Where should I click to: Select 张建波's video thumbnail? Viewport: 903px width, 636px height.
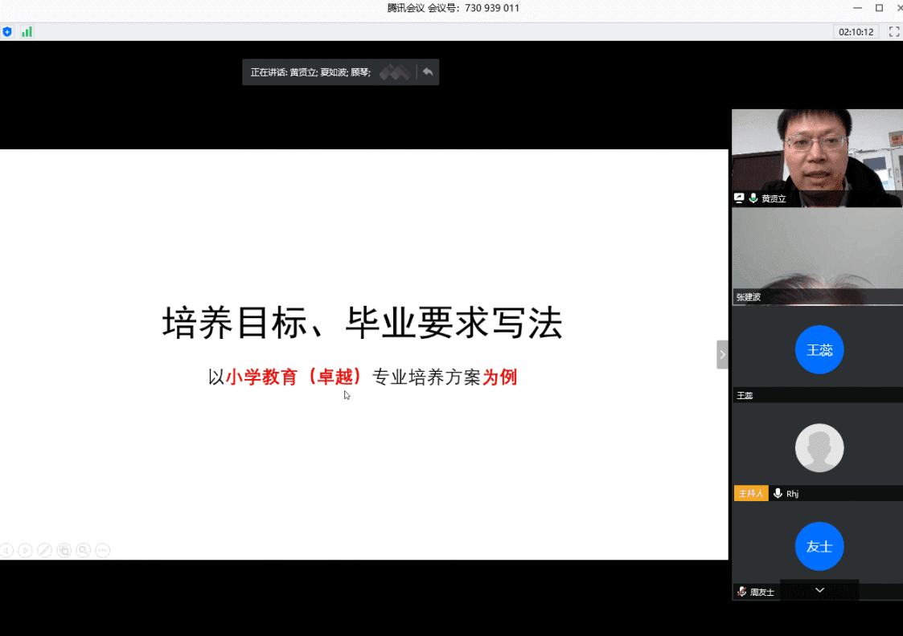point(817,253)
